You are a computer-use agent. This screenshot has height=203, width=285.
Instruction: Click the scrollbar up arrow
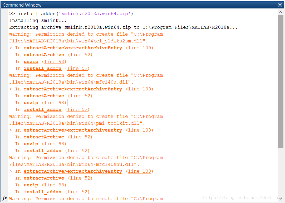coord(280,12)
